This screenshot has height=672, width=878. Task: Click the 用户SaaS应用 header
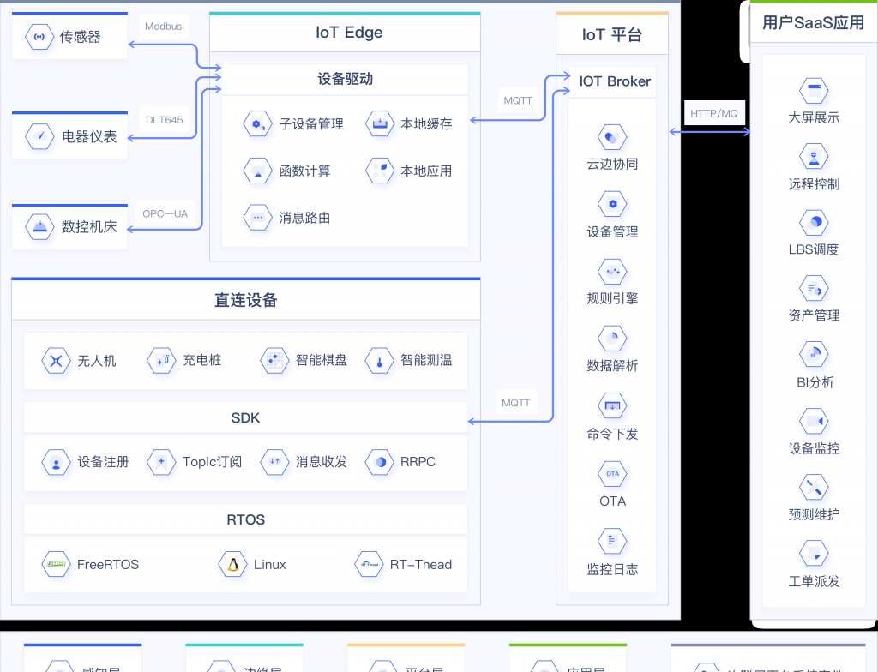pyautogui.click(x=814, y=22)
